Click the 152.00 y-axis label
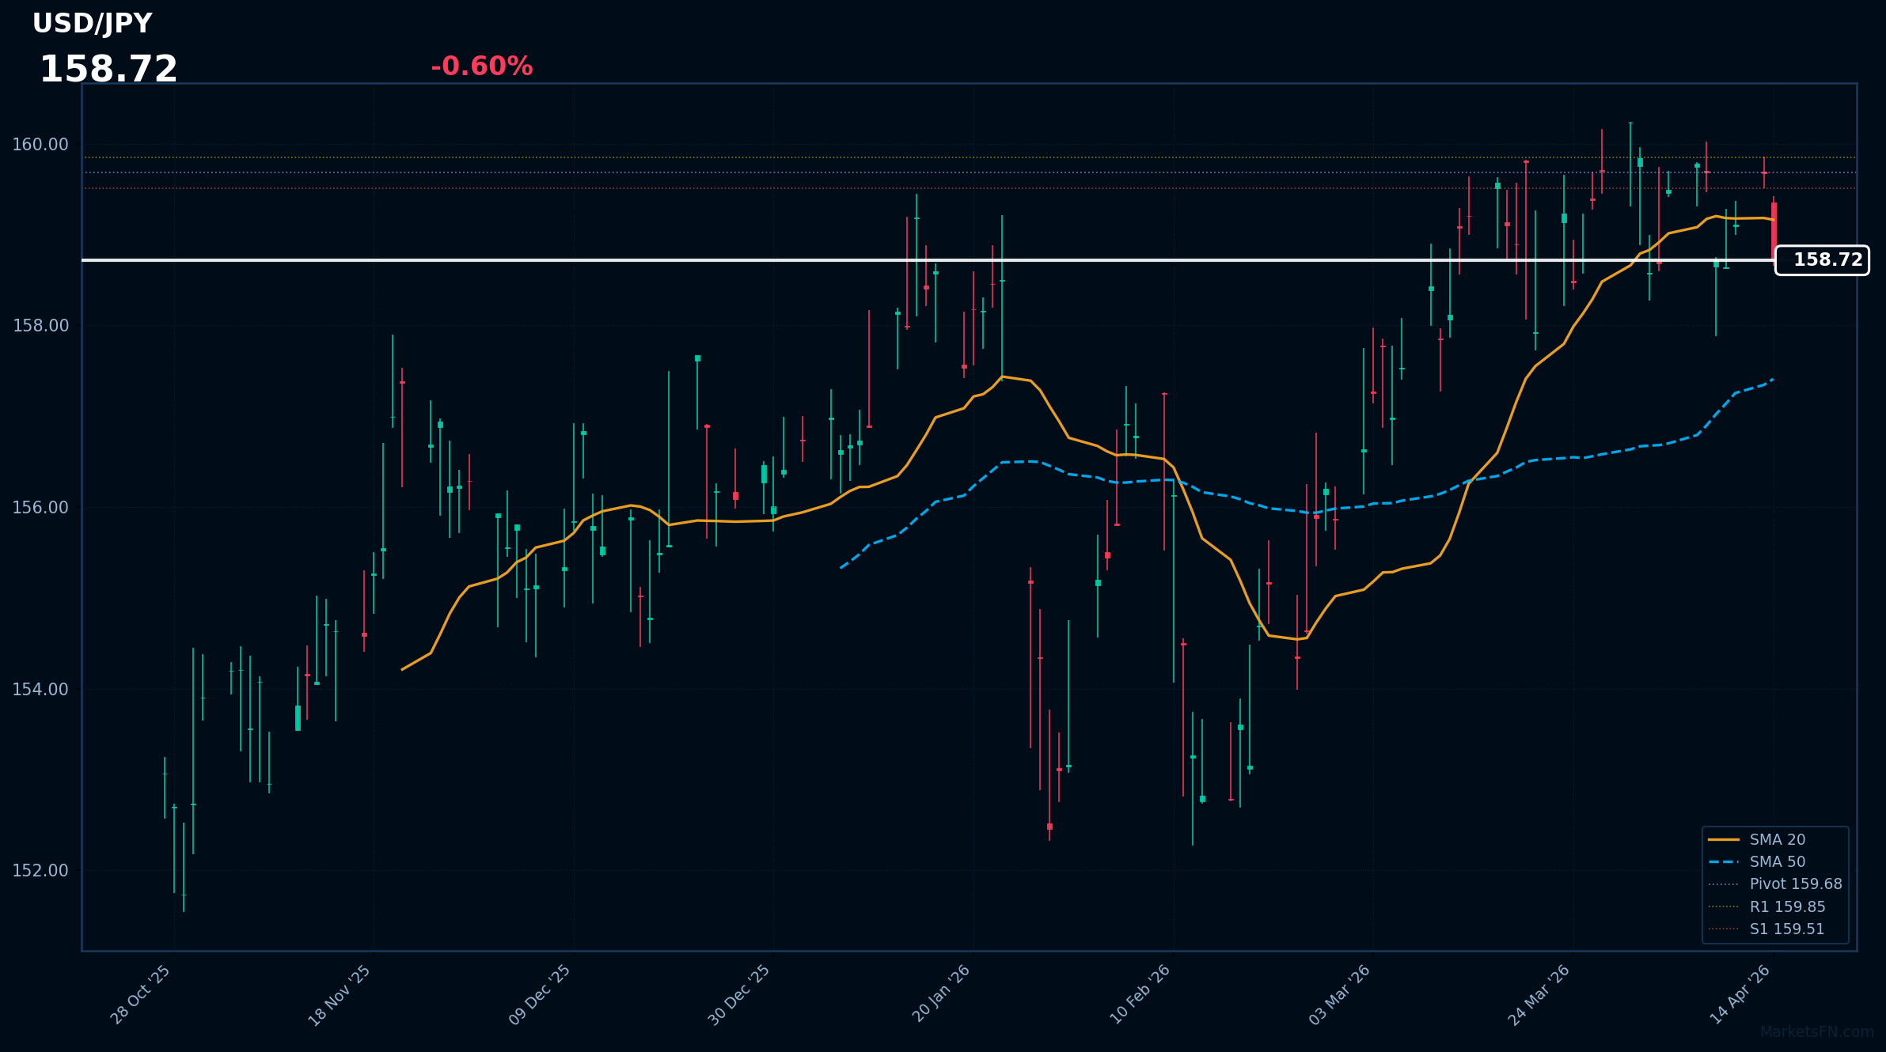Viewport: 1886px width, 1052px height. 40,871
